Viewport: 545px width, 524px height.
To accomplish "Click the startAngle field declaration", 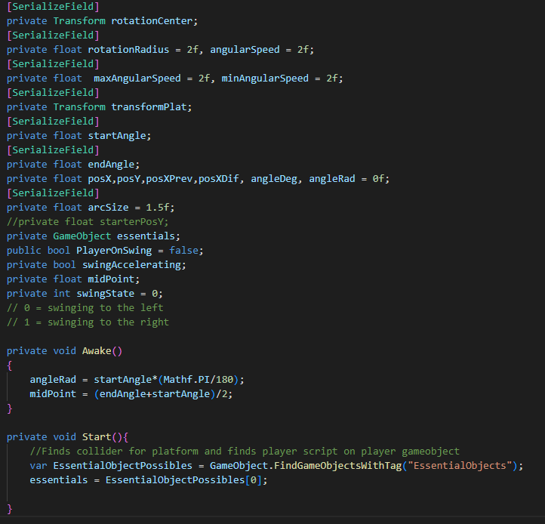I will click(79, 136).
